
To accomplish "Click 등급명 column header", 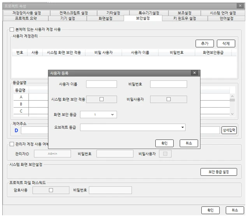I will [x=21, y=90].
